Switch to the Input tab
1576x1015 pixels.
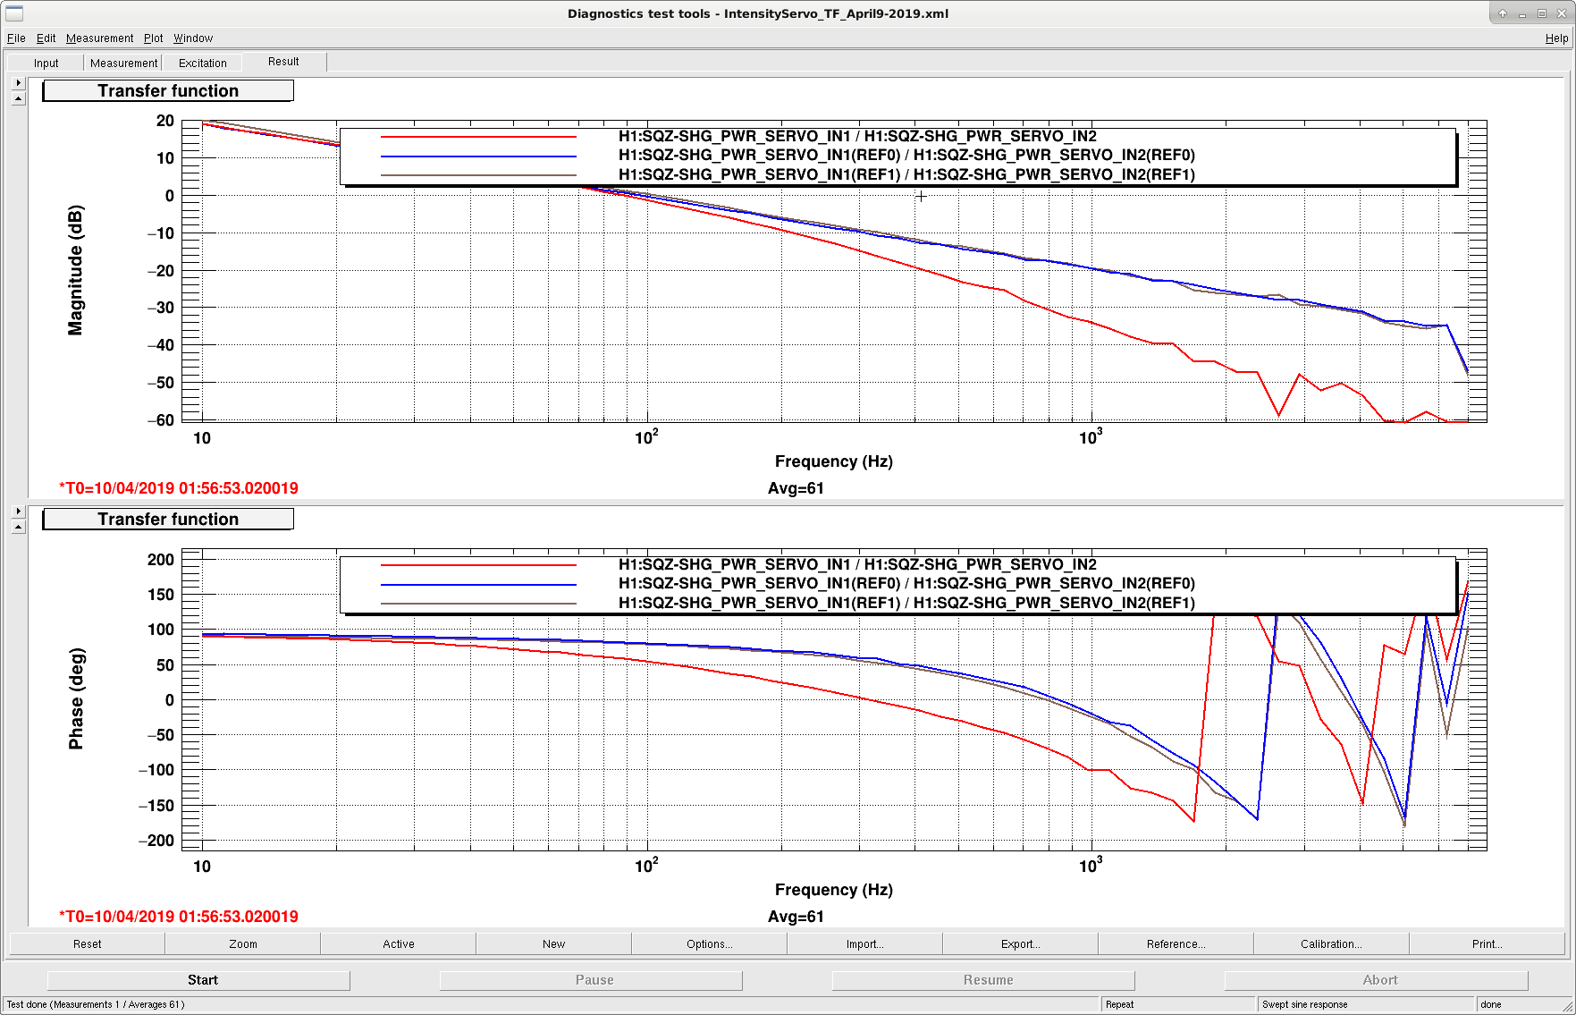click(x=46, y=63)
